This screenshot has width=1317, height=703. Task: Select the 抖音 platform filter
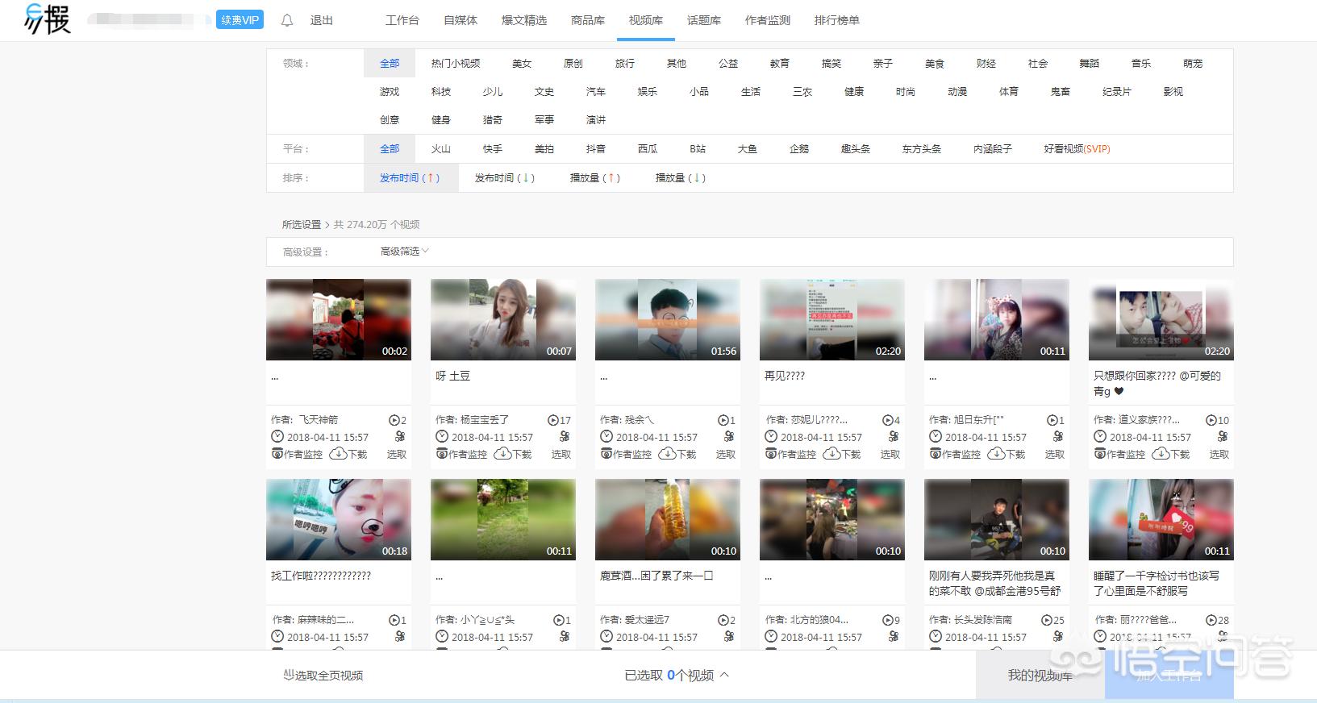[596, 148]
